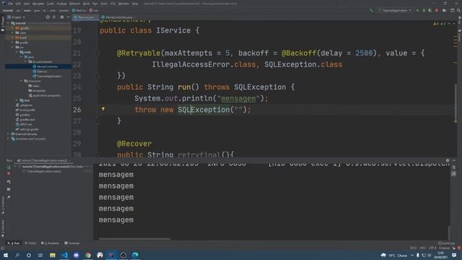Screen dimensions: 462x260
Task: Open Visual Studio Code from taskbar
Action: tap(64, 255)
